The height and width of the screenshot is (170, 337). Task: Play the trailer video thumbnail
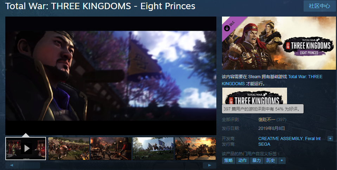pos(26,149)
